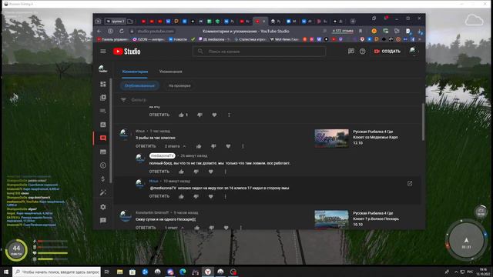This screenshot has width=493, height=277.
Task: Click ОТВЕТИТЬ under the mediazonaTV reply
Action: pyautogui.click(x=159, y=172)
